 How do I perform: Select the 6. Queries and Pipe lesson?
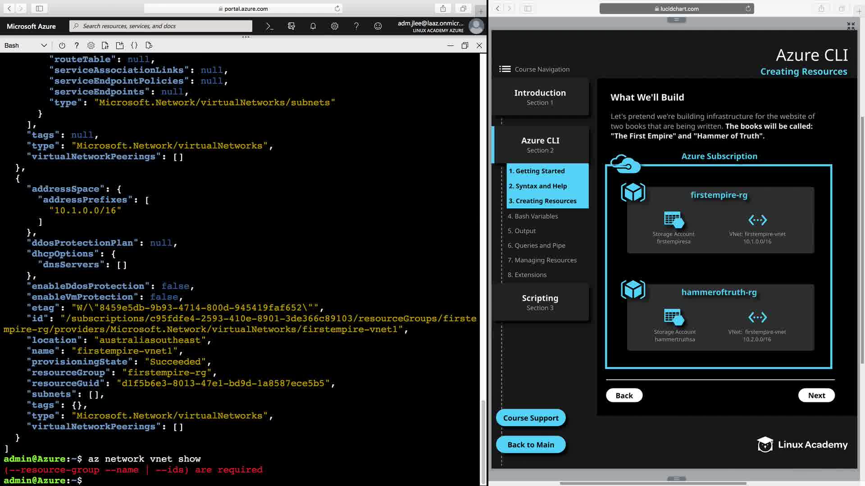coord(536,246)
